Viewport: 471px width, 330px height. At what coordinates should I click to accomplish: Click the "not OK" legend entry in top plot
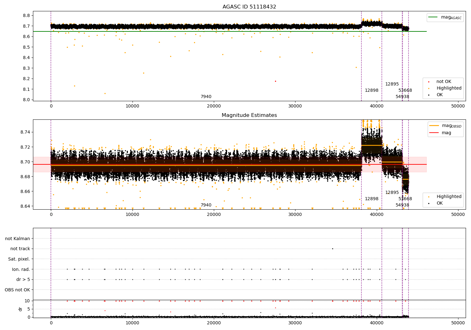(x=443, y=82)
